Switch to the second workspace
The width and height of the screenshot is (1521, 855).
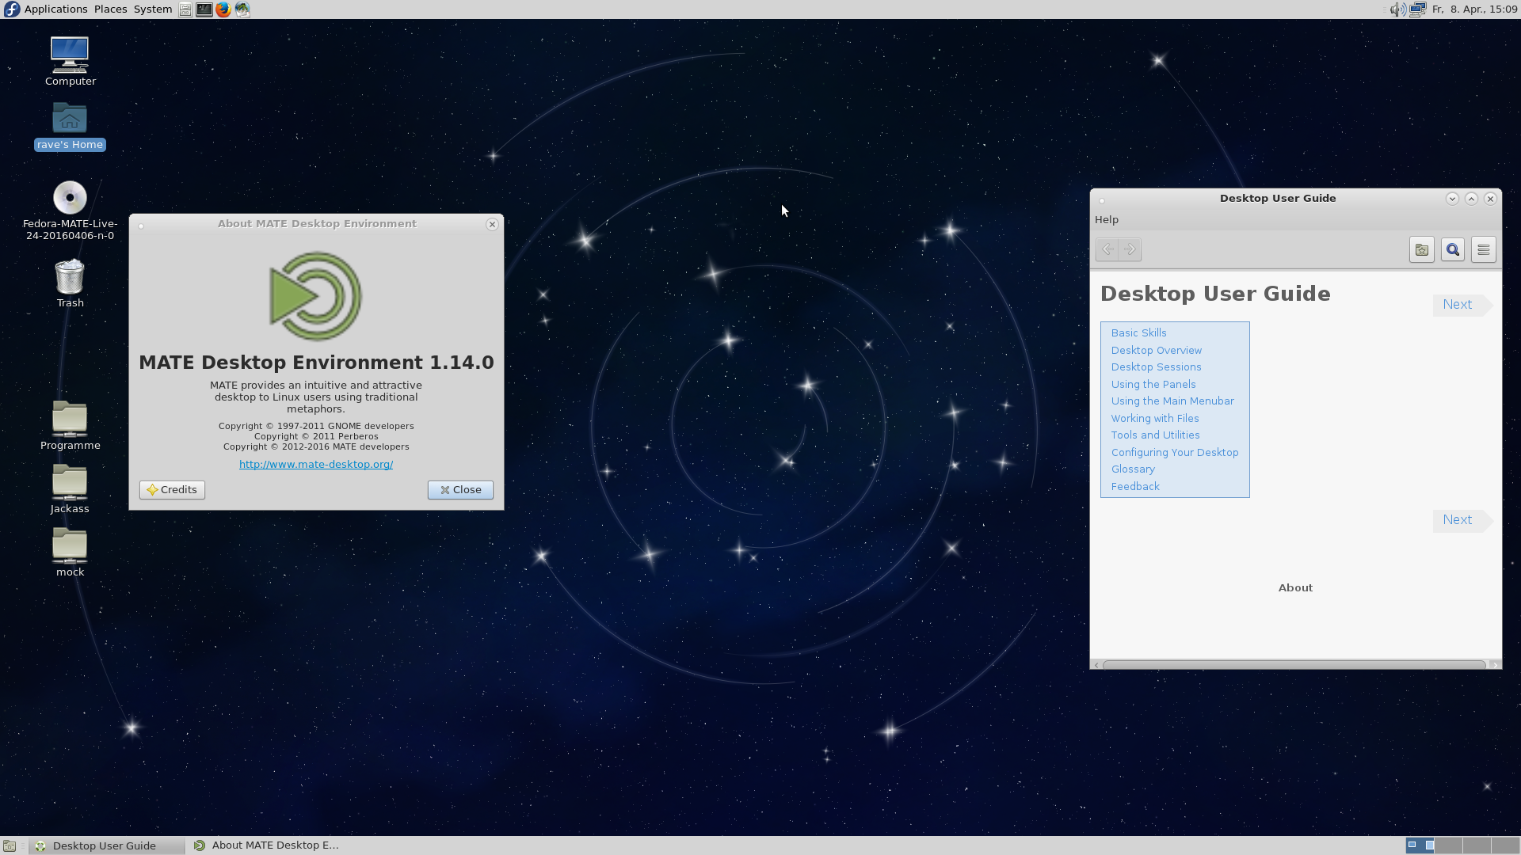pyautogui.click(x=1448, y=845)
